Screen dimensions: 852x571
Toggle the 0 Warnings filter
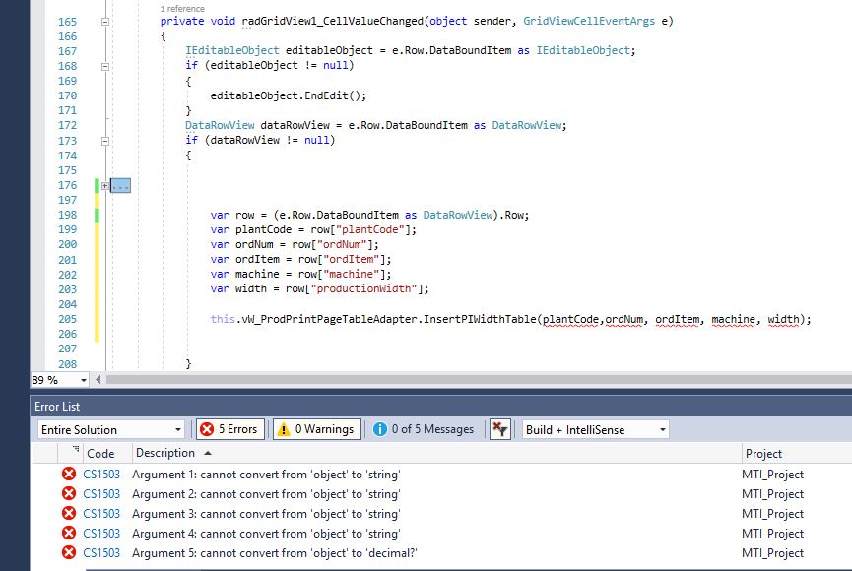pyautogui.click(x=317, y=429)
